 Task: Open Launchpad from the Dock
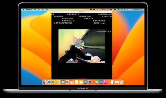(x=58, y=82)
